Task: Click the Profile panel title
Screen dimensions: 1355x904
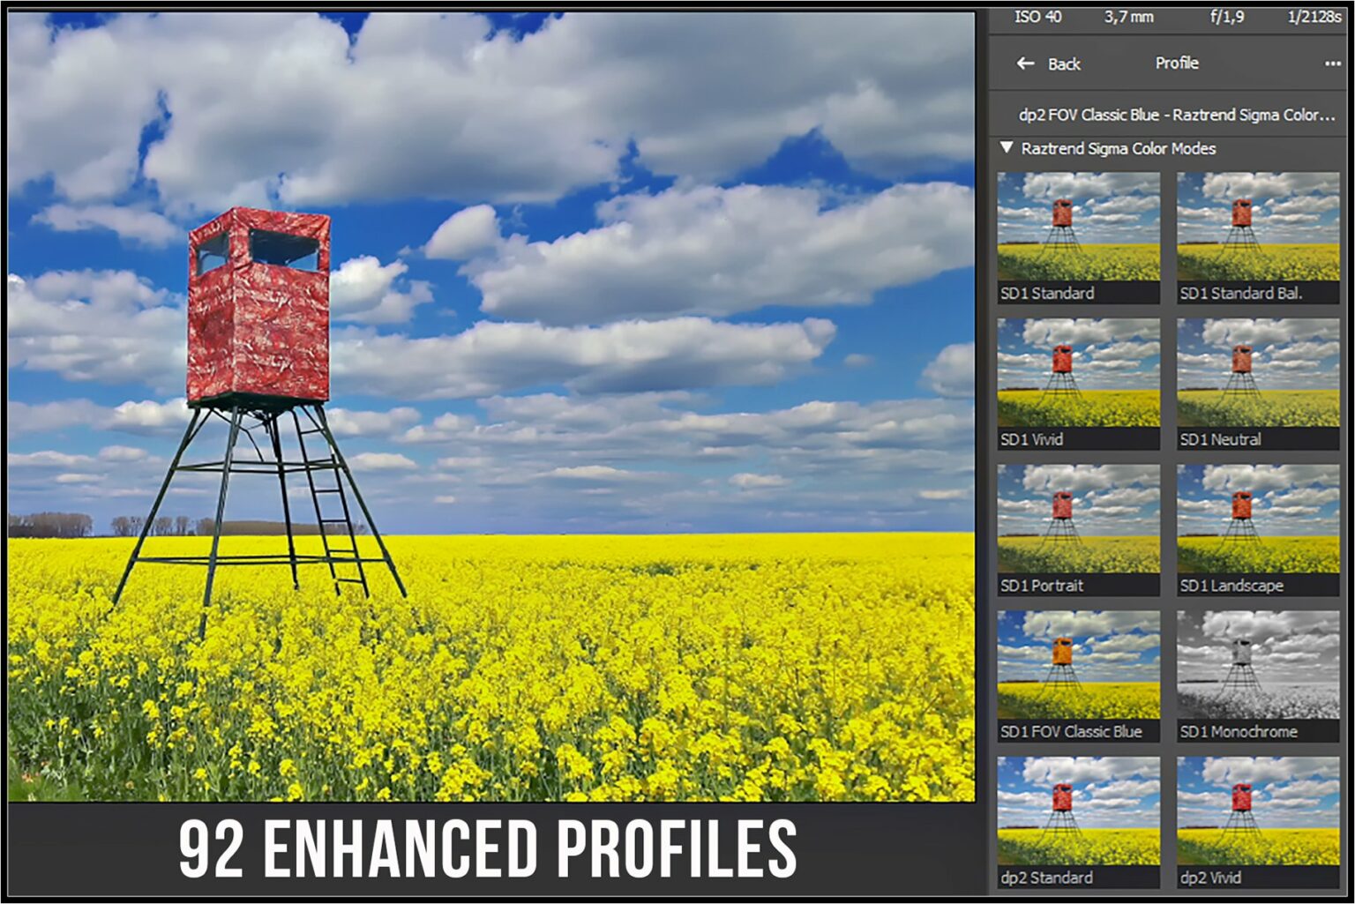Action: (1176, 63)
